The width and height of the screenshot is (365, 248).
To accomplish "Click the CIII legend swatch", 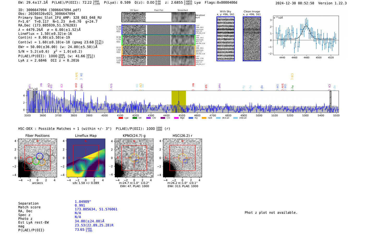I will 163,118.
